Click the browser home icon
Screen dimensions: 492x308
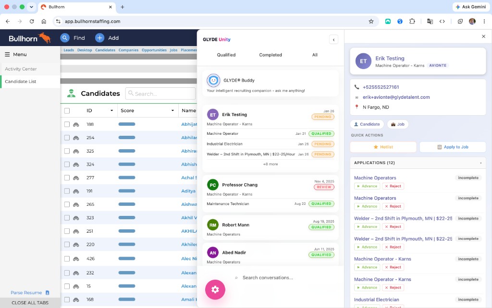[x=44, y=21]
